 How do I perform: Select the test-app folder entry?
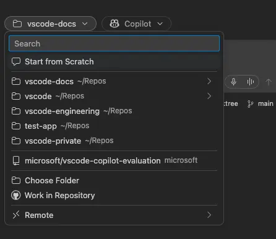pyautogui.click(x=114, y=126)
